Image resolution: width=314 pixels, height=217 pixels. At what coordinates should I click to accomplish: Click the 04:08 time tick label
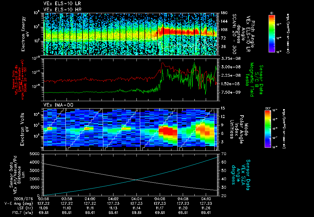[x=183, y=199]
